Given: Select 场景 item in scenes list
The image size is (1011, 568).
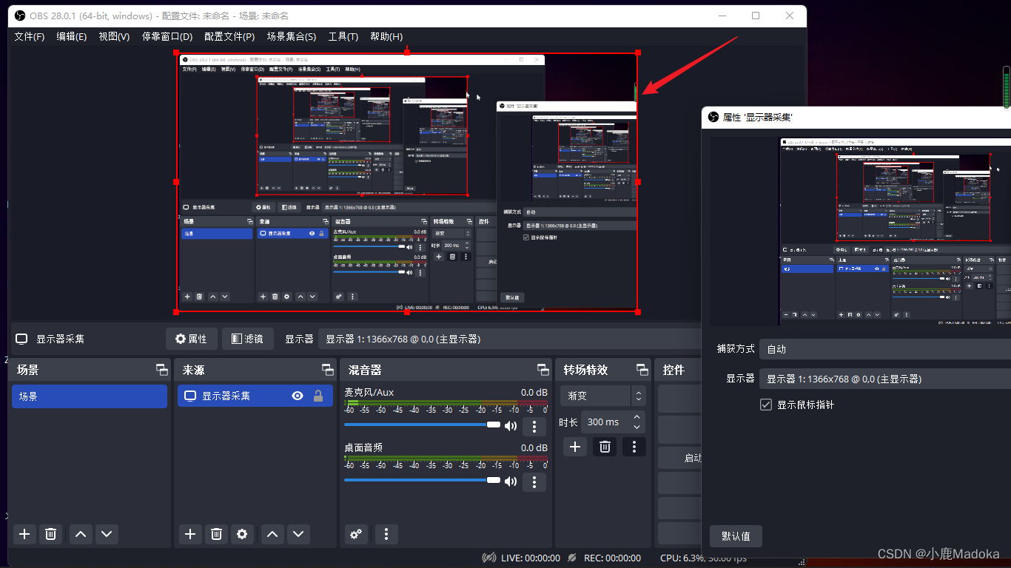Looking at the screenshot, I should pos(90,396).
